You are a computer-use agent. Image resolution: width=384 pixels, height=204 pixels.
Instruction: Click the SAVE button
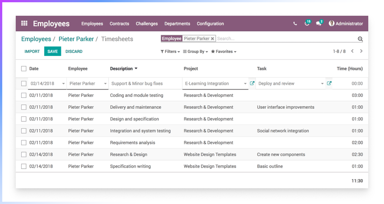(x=52, y=51)
